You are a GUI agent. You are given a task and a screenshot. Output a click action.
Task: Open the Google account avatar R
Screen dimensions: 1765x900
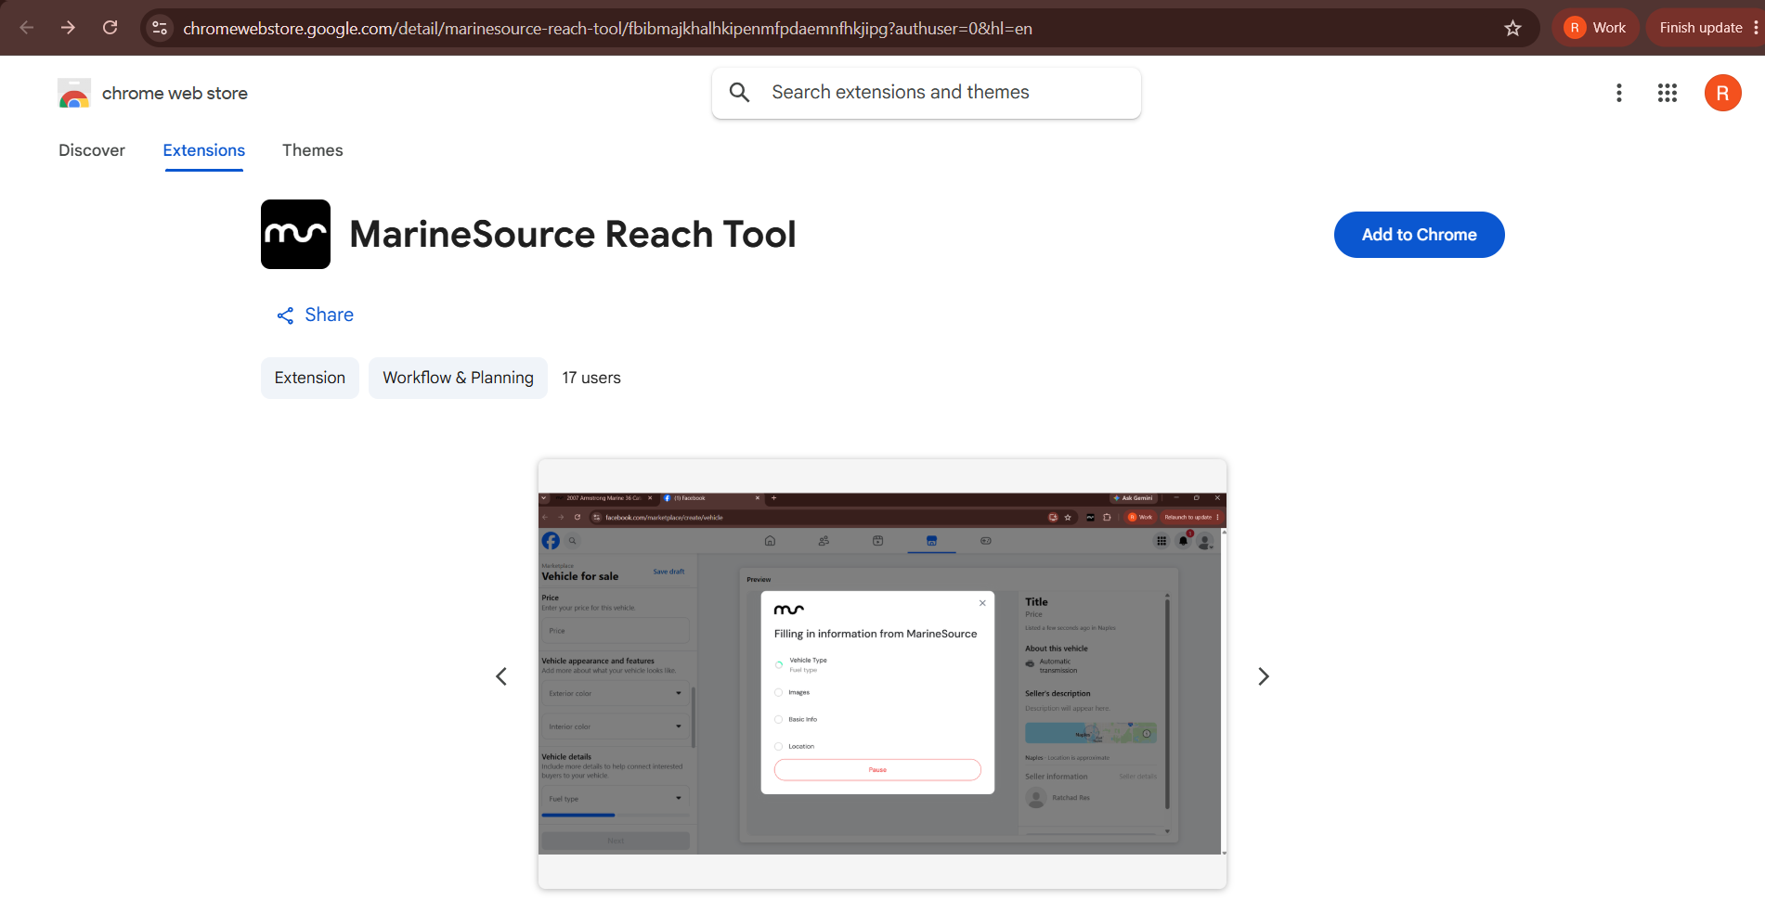coord(1722,93)
